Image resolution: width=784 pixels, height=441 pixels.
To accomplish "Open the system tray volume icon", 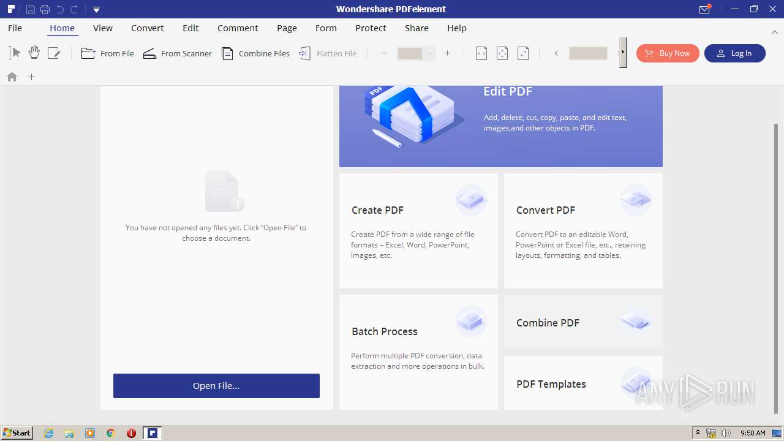I will [x=726, y=433].
